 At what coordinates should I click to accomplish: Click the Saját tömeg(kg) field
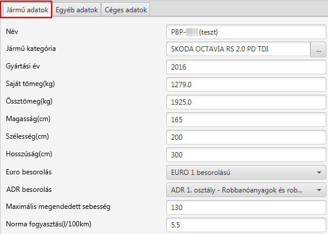[x=246, y=85]
